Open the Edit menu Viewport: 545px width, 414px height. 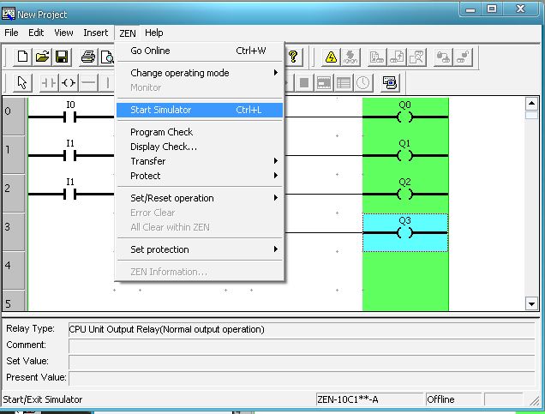pyautogui.click(x=36, y=33)
